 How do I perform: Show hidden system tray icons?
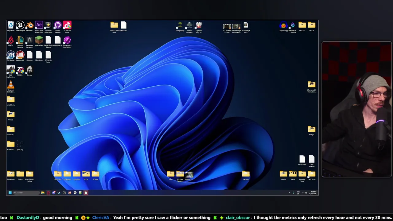(x=289, y=193)
